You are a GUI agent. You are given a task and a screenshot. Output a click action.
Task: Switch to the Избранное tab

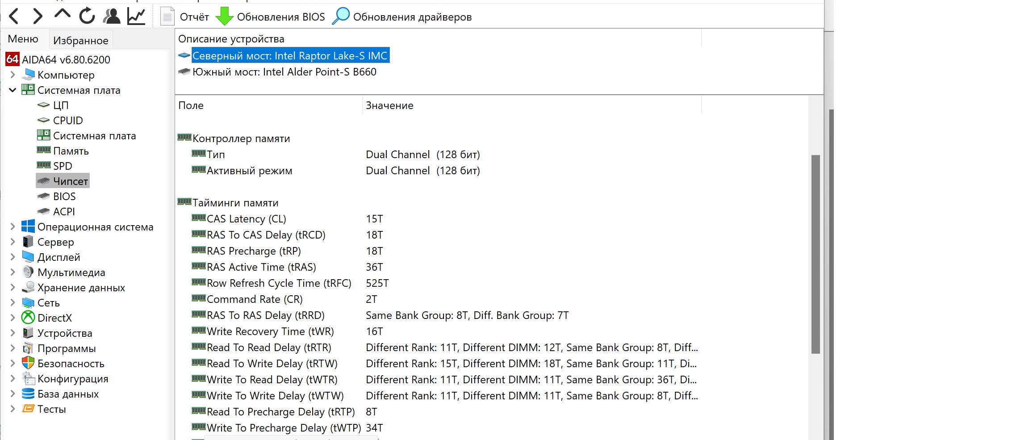pyautogui.click(x=80, y=41)
